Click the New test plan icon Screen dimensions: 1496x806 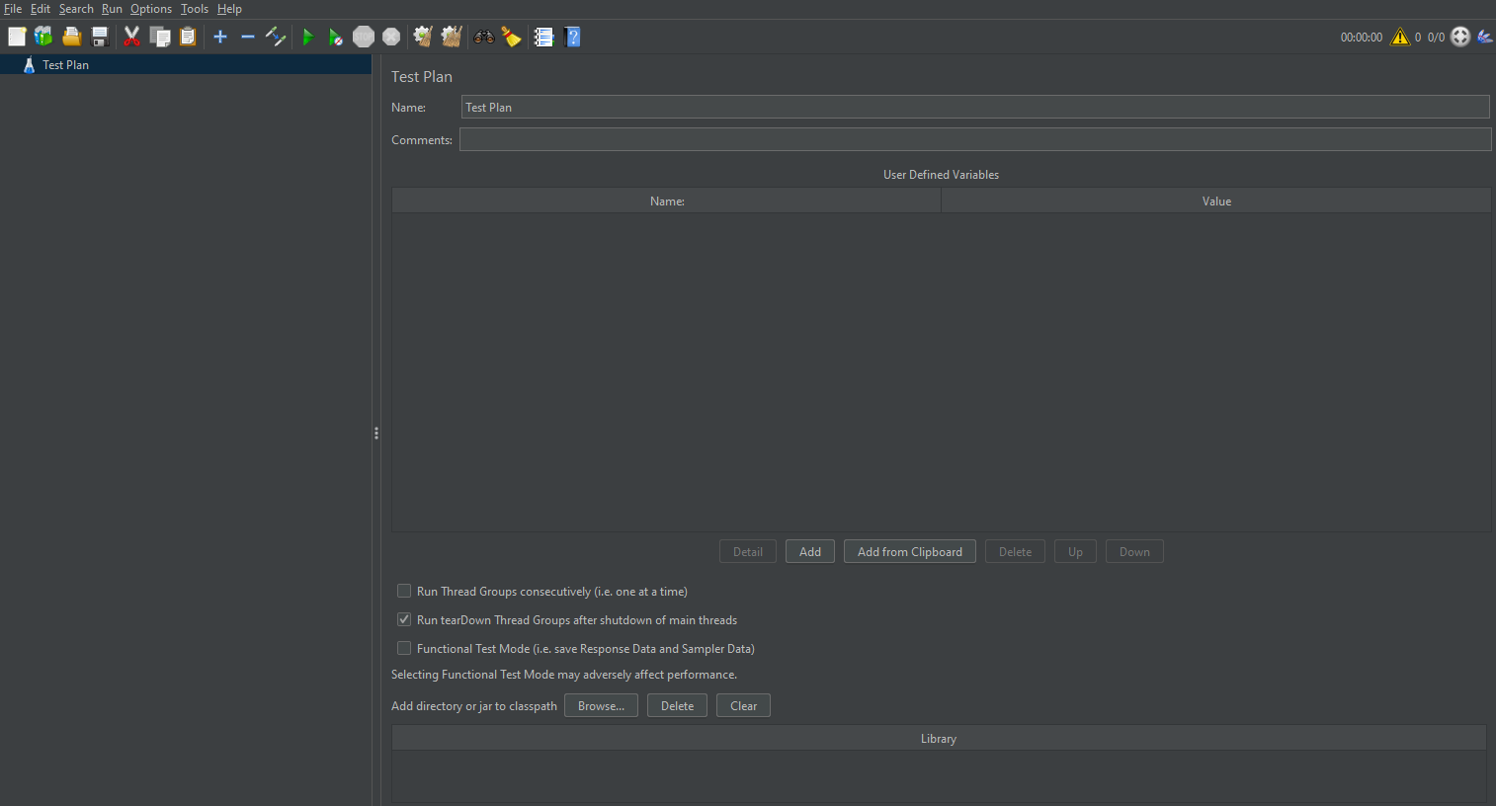tap(17, 37)
